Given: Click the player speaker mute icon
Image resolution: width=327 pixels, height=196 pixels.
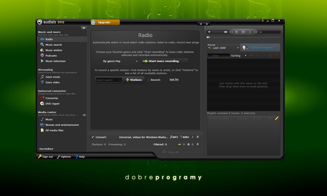Looking at the screenshot, I should tap(209, 32).
